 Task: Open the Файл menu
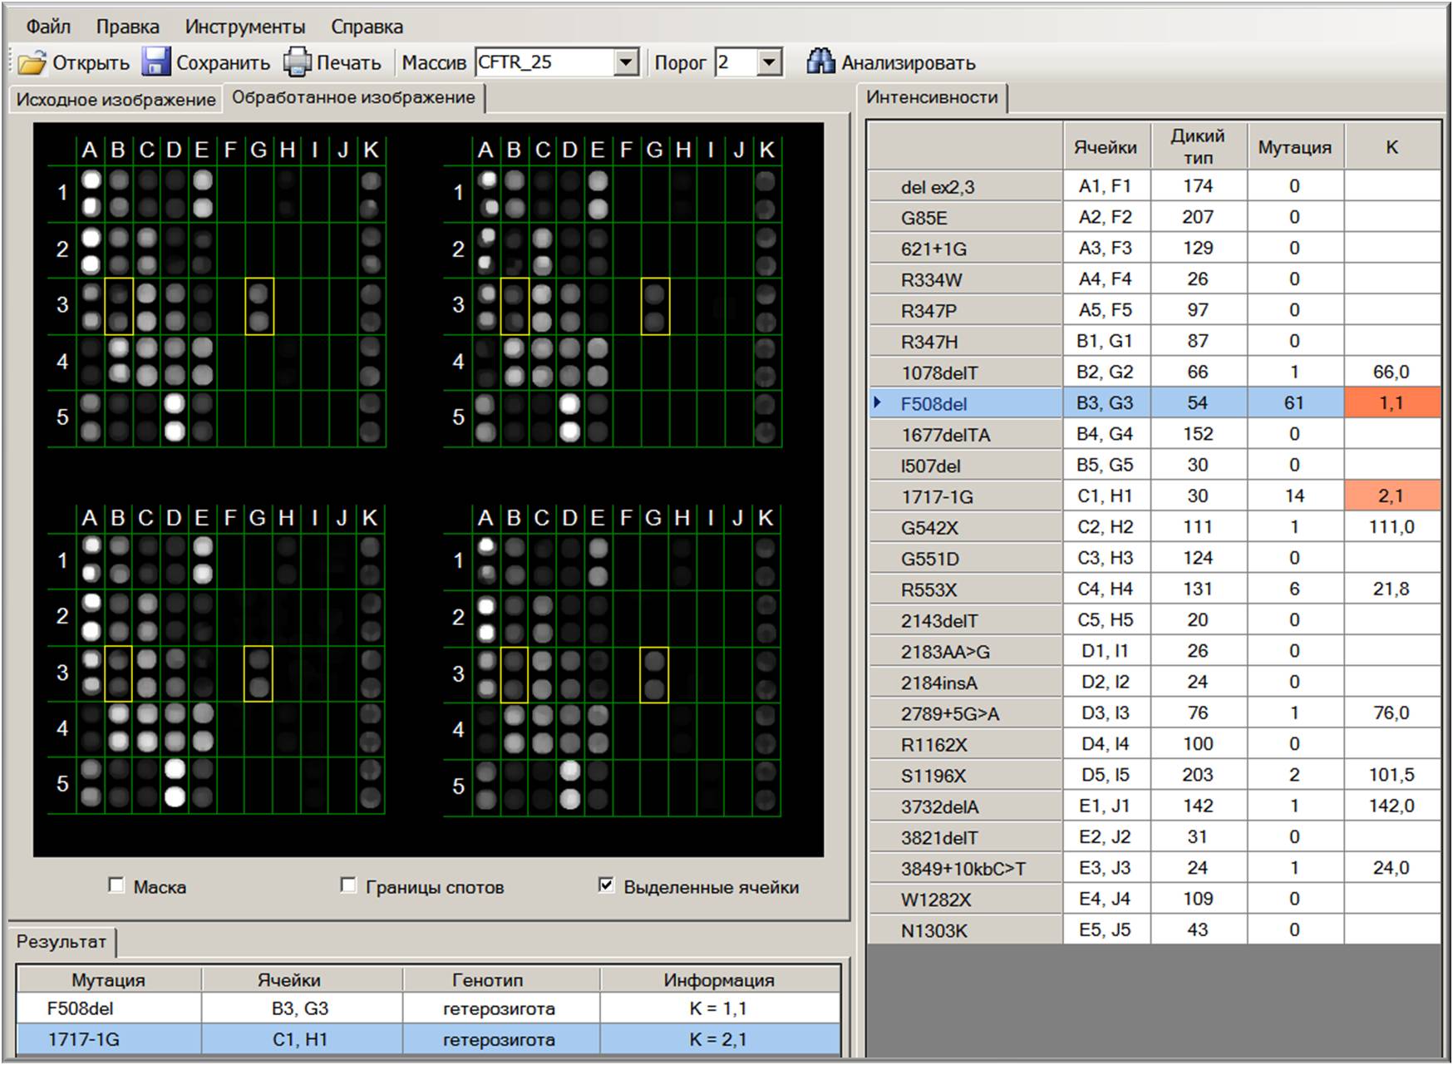[x=47, y=27]
